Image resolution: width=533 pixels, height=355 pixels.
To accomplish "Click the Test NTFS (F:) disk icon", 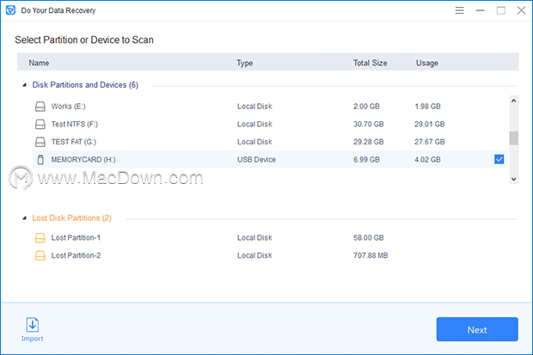I will [x=40, y=124].
